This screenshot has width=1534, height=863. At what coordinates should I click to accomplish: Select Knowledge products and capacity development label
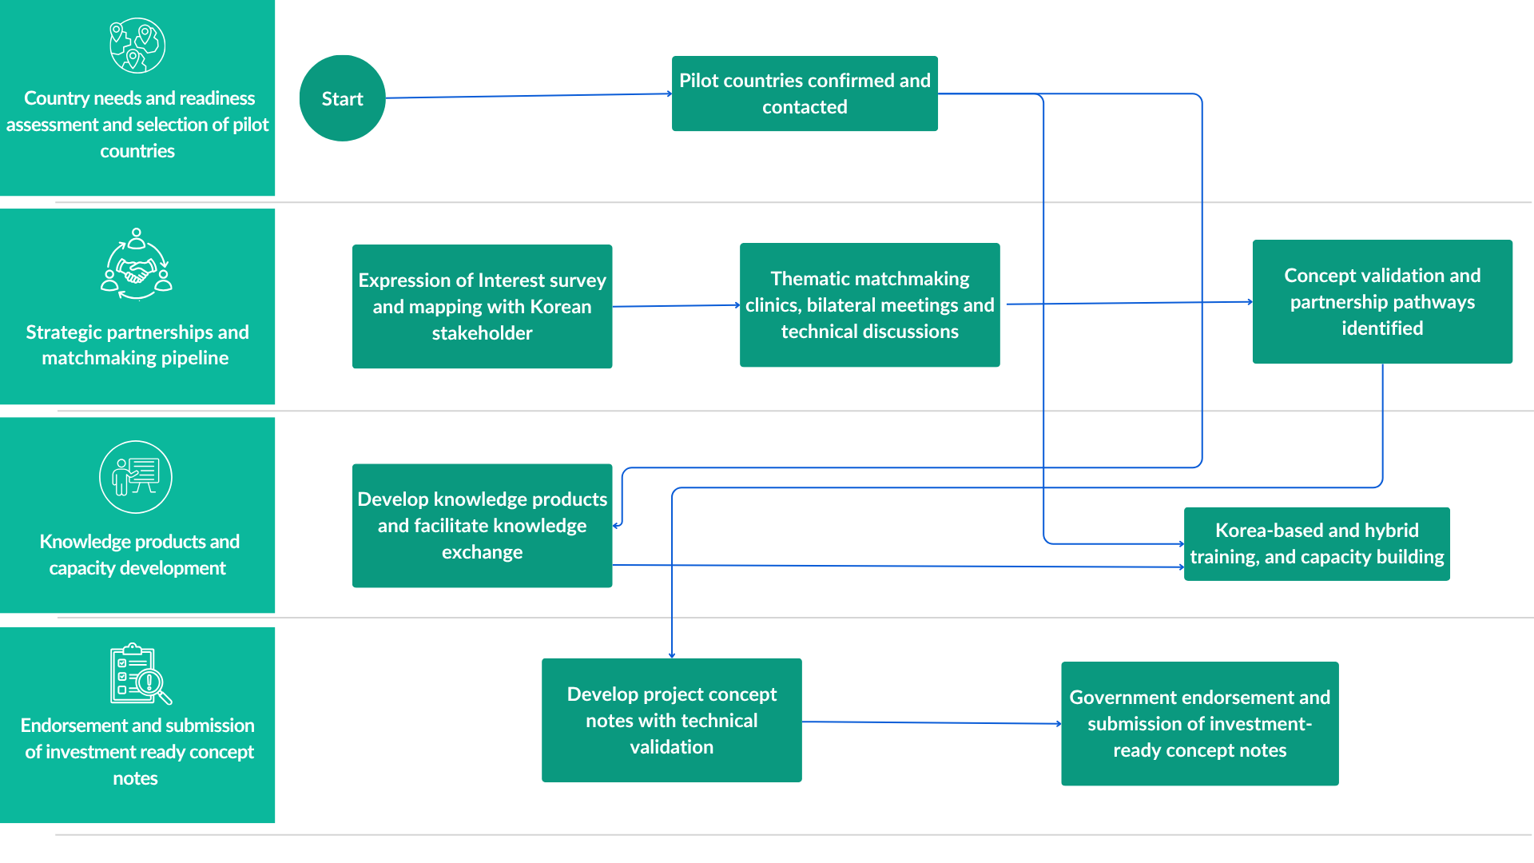[x=138, y=555]
